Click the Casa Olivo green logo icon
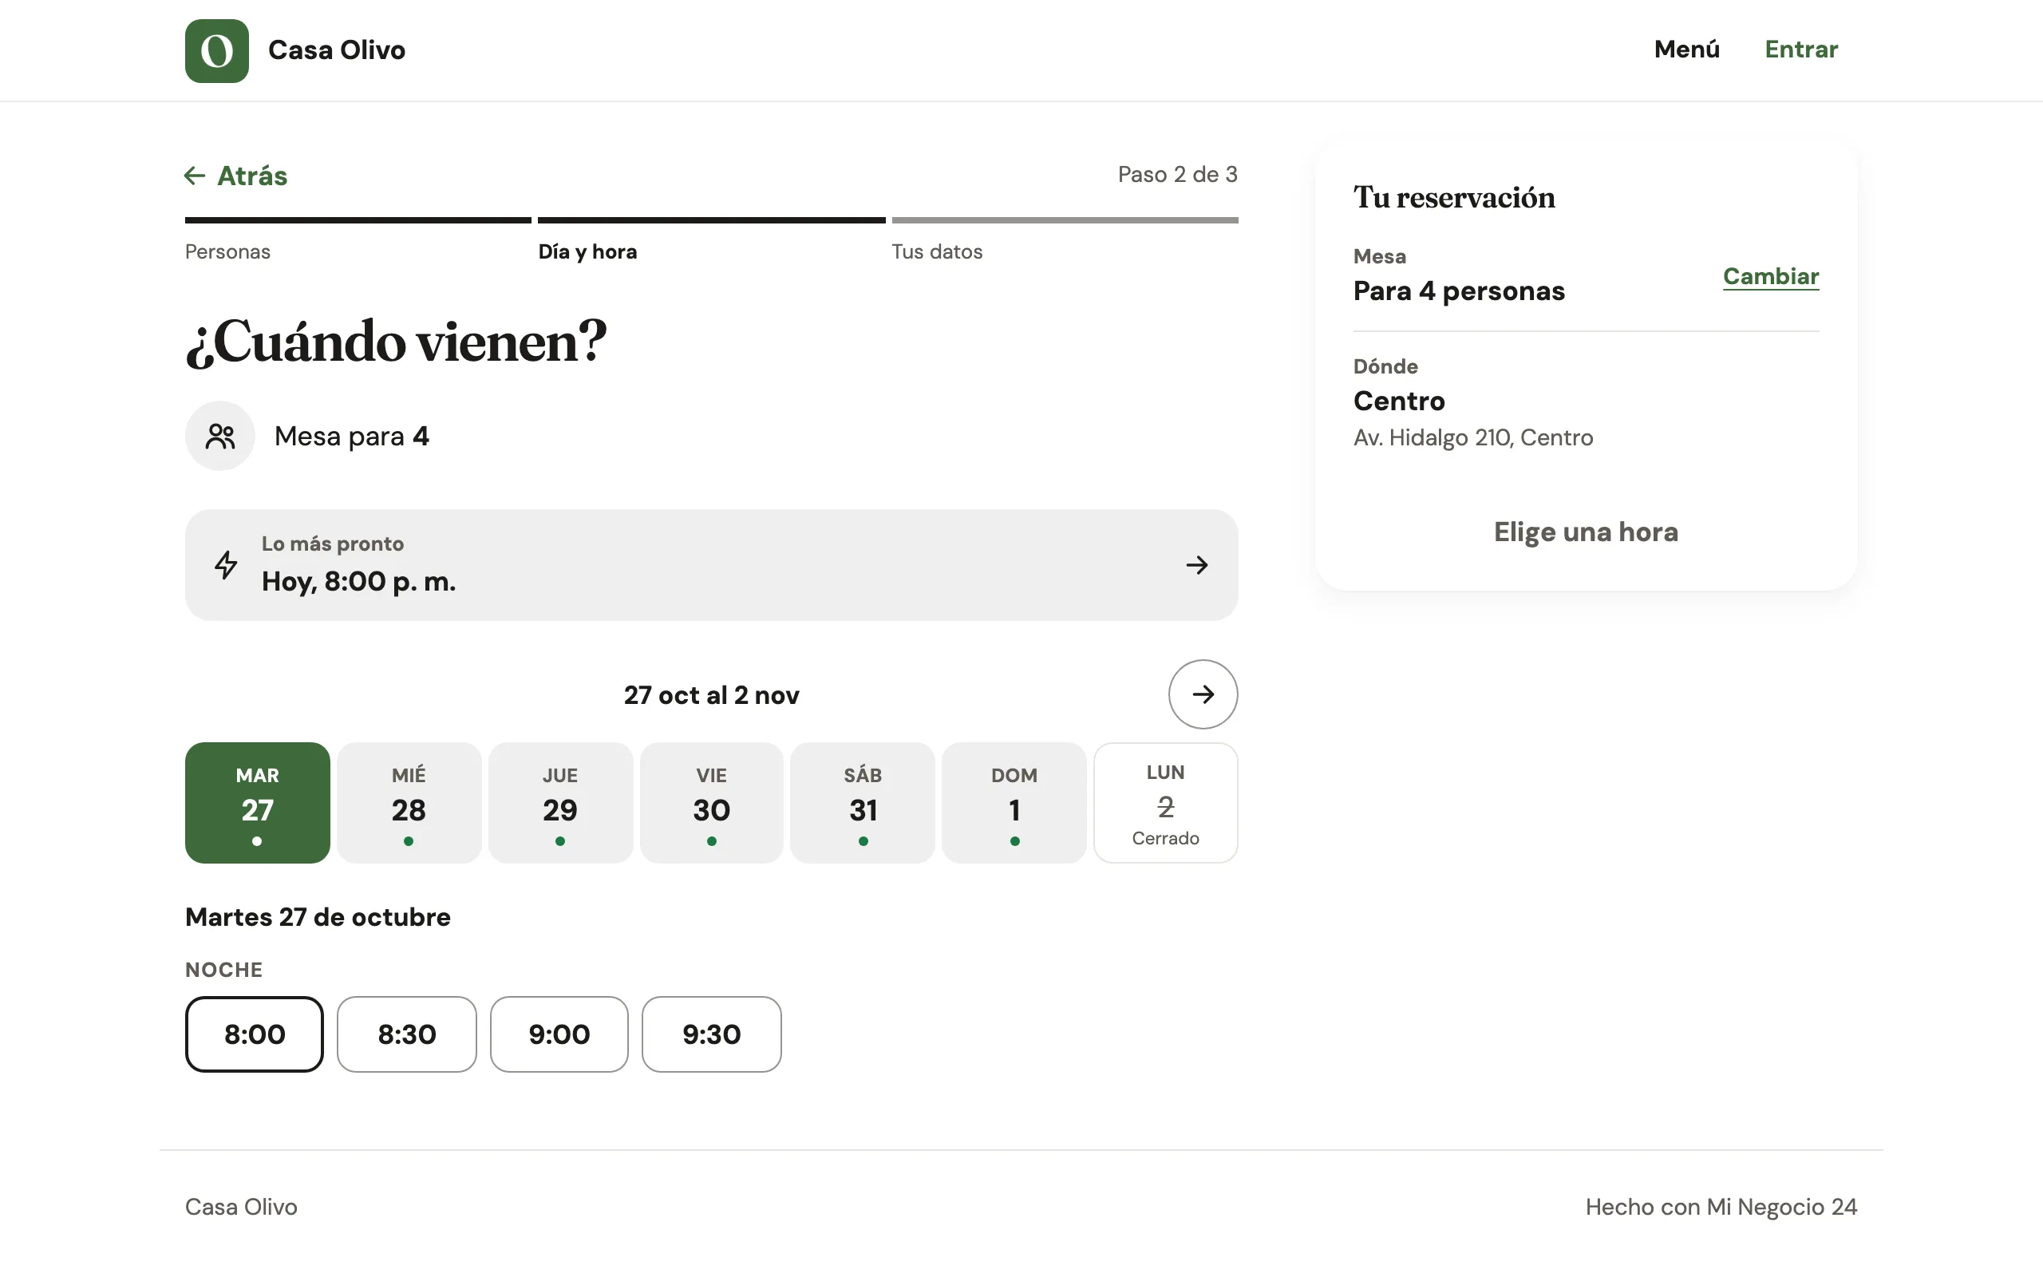Image resolution: width=2043 pixels, height=1277 pixels. (x=217, y=50)
